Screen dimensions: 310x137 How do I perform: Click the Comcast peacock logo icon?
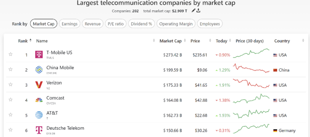click(39, 100)
